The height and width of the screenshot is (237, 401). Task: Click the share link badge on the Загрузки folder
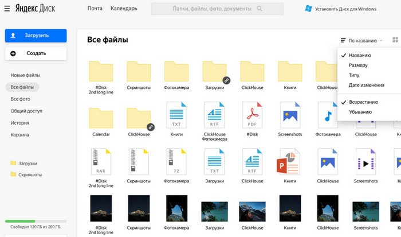(x=226, y=80)
